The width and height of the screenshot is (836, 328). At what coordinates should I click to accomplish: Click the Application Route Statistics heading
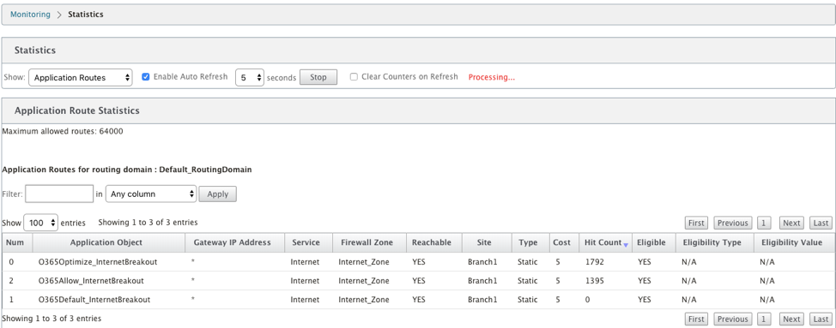click(x=76, y=110)
